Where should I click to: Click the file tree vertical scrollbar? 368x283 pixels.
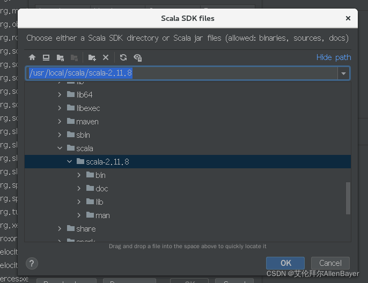[x=348, y=198]
